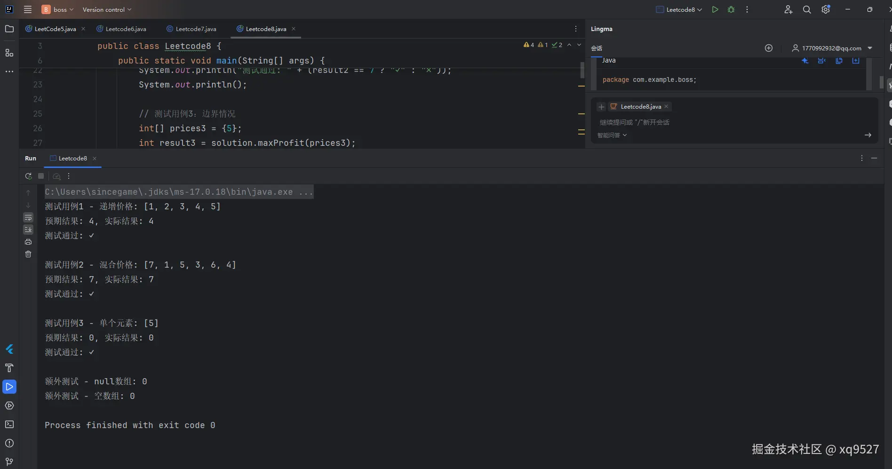Expand the boss project dropdown
The image size is (892, 469).
[58, 9]
